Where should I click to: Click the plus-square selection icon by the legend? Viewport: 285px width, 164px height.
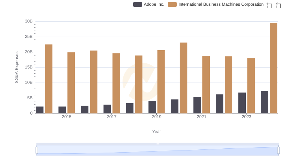tap(269, 5)
